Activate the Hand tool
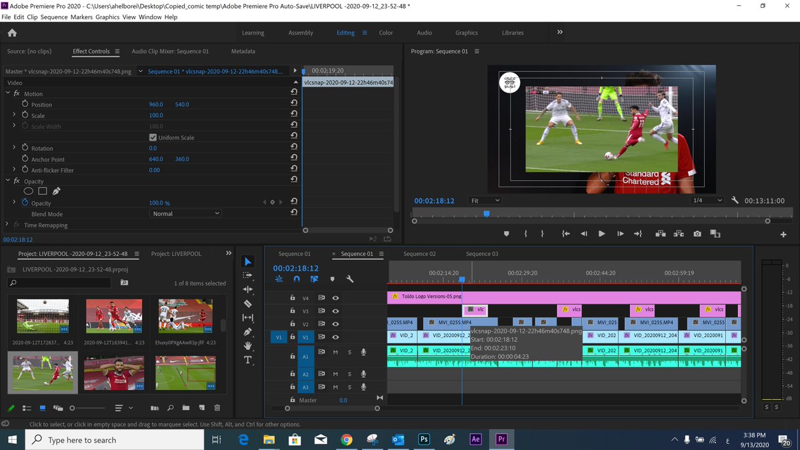This screenshot has width=800, height=450. pyautogui.click(x=248, y=345)
